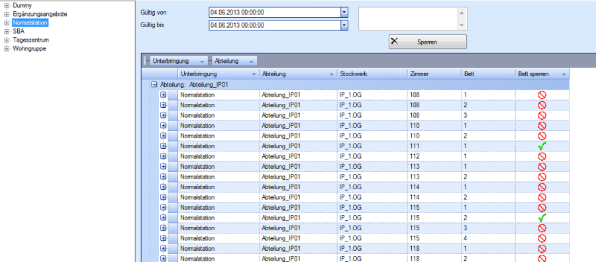Expand the SBA tree node

(7, 32)
